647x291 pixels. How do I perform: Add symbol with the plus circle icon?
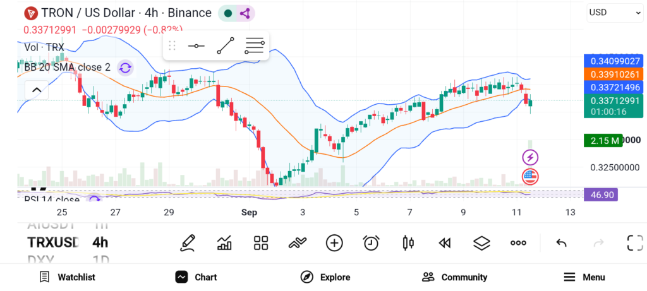pyautogui.click(x=334, y=243)
